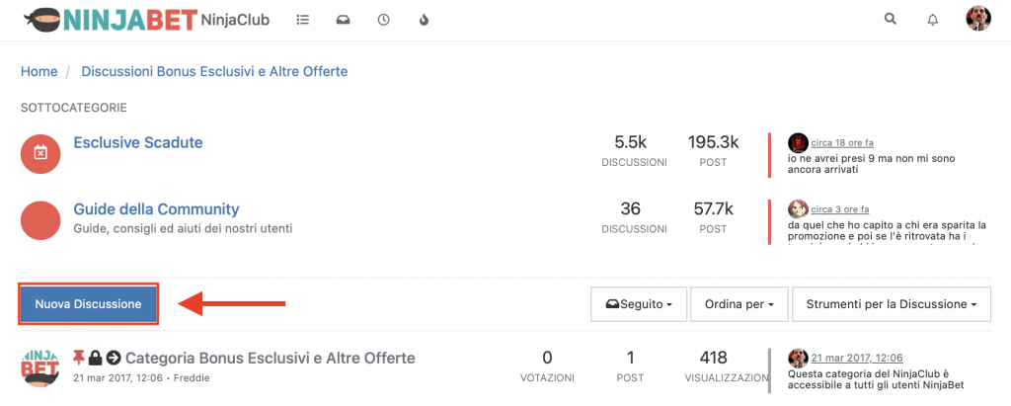
Task: Open user profile avatar menu
Action: 977,19
